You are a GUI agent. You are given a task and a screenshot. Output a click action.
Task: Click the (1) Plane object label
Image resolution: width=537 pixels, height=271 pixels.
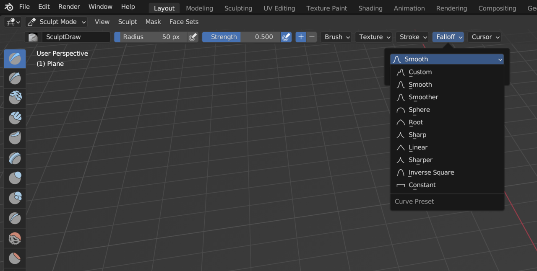(50, 64)
